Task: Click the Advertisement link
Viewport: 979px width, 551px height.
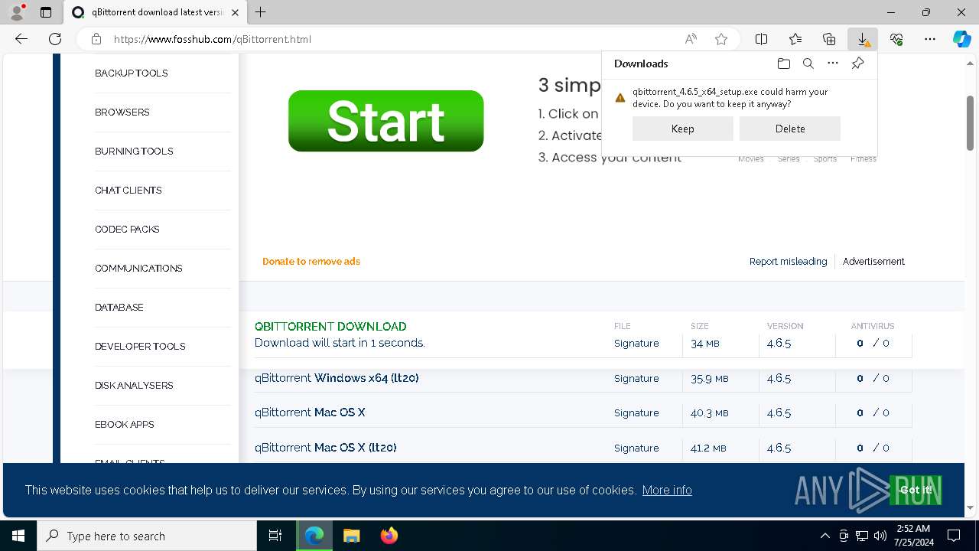Action: click(873, 261)
